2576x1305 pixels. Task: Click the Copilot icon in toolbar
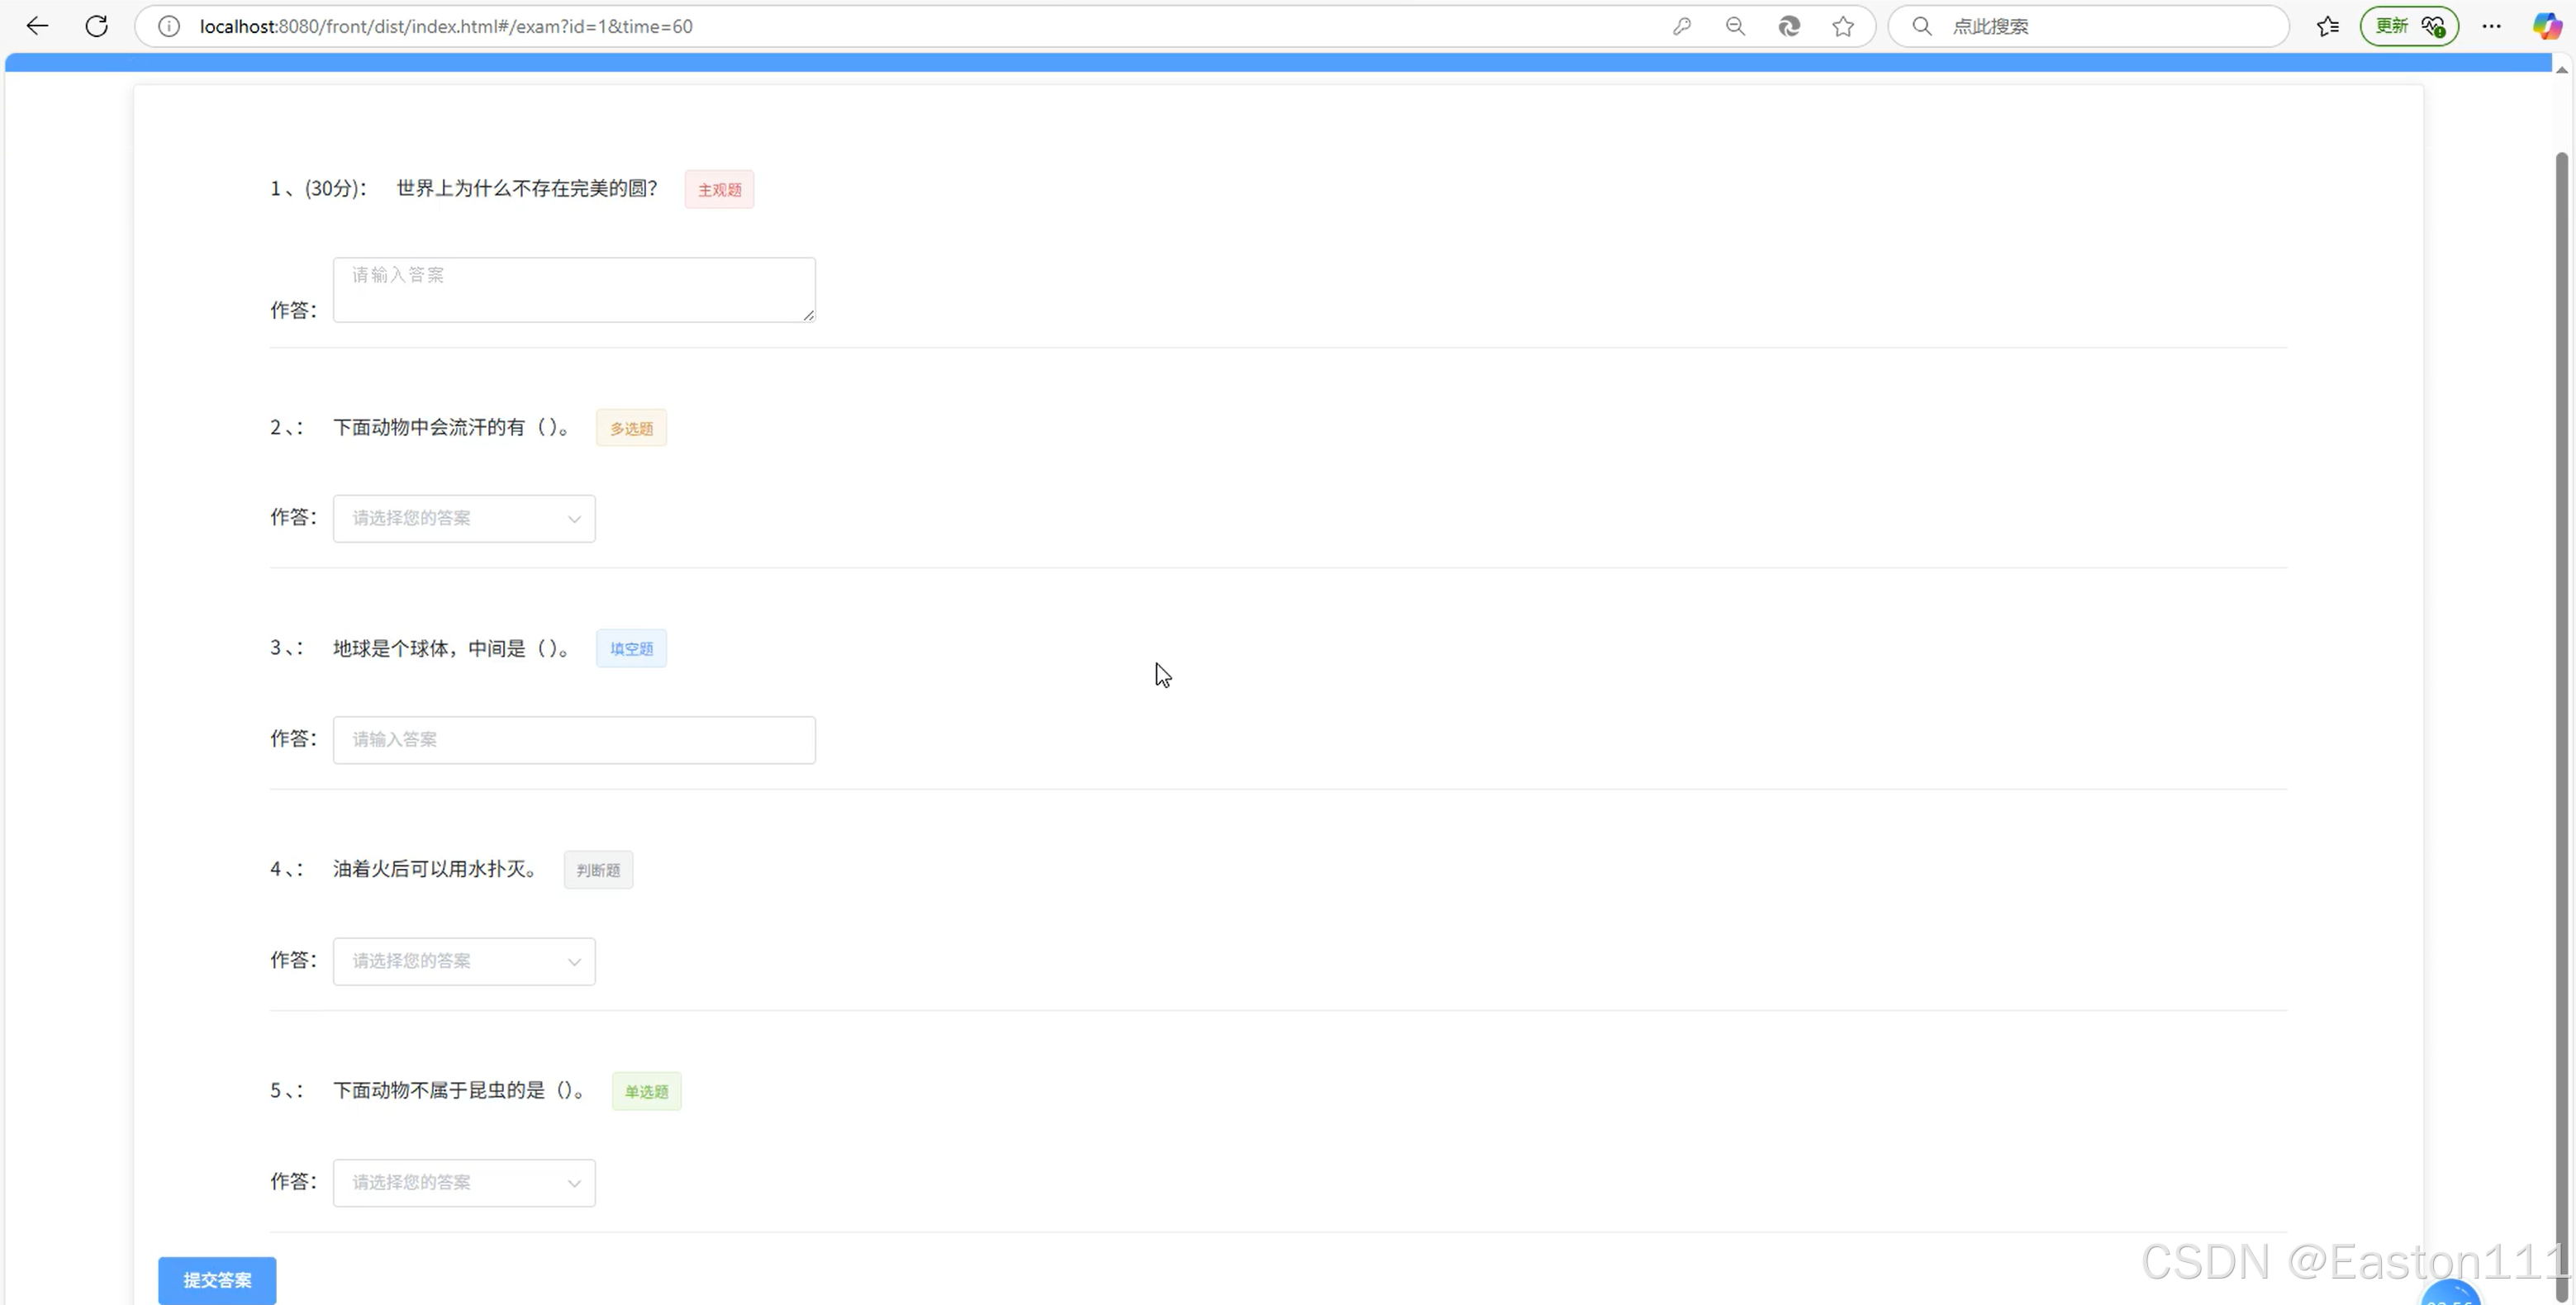pos(2546,26)
